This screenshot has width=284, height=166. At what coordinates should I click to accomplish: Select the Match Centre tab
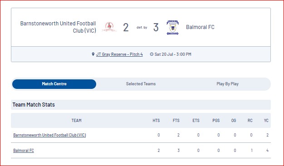pyautogui.click(x=54, y=84)
